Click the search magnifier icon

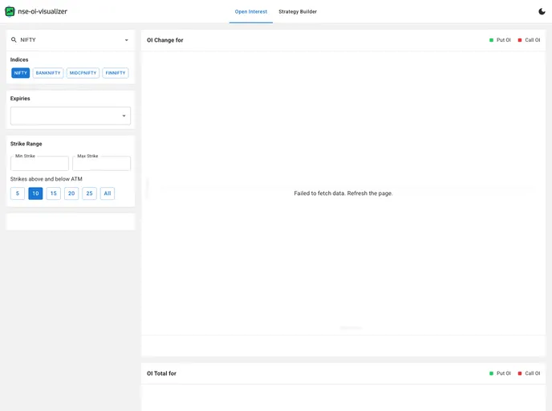click(14, 39)
